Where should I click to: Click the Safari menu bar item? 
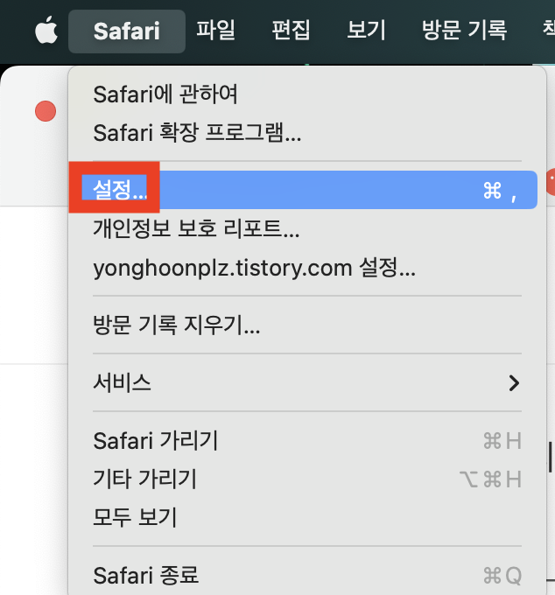[127, 31]
